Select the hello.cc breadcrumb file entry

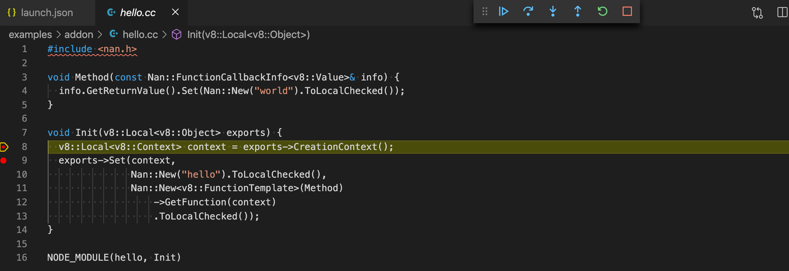pos(134,34)
